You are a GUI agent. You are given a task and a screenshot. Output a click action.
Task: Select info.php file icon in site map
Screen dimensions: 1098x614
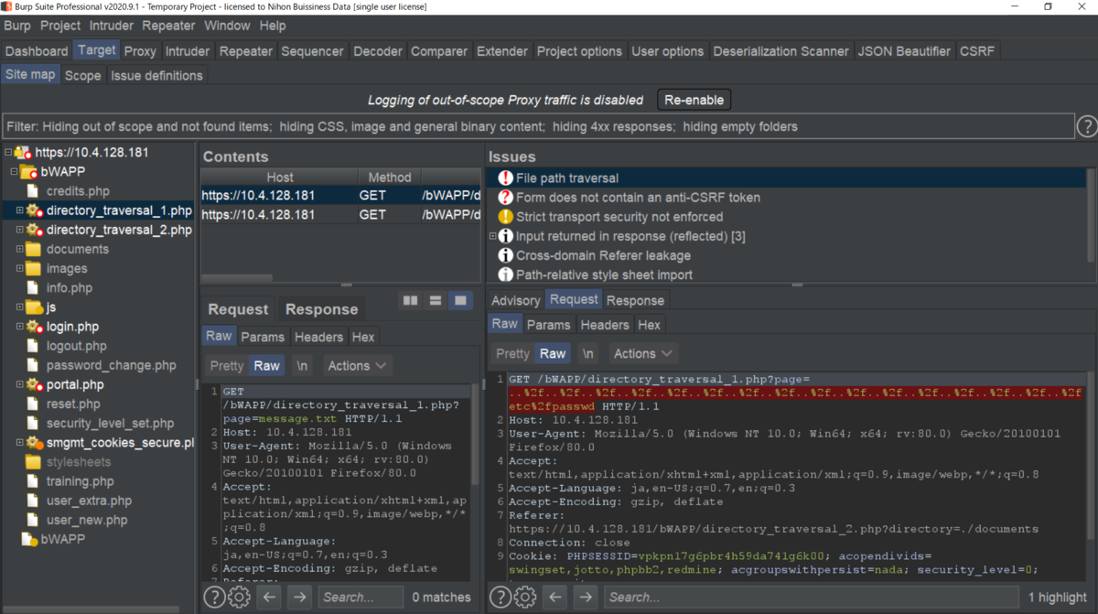point(33,288)
